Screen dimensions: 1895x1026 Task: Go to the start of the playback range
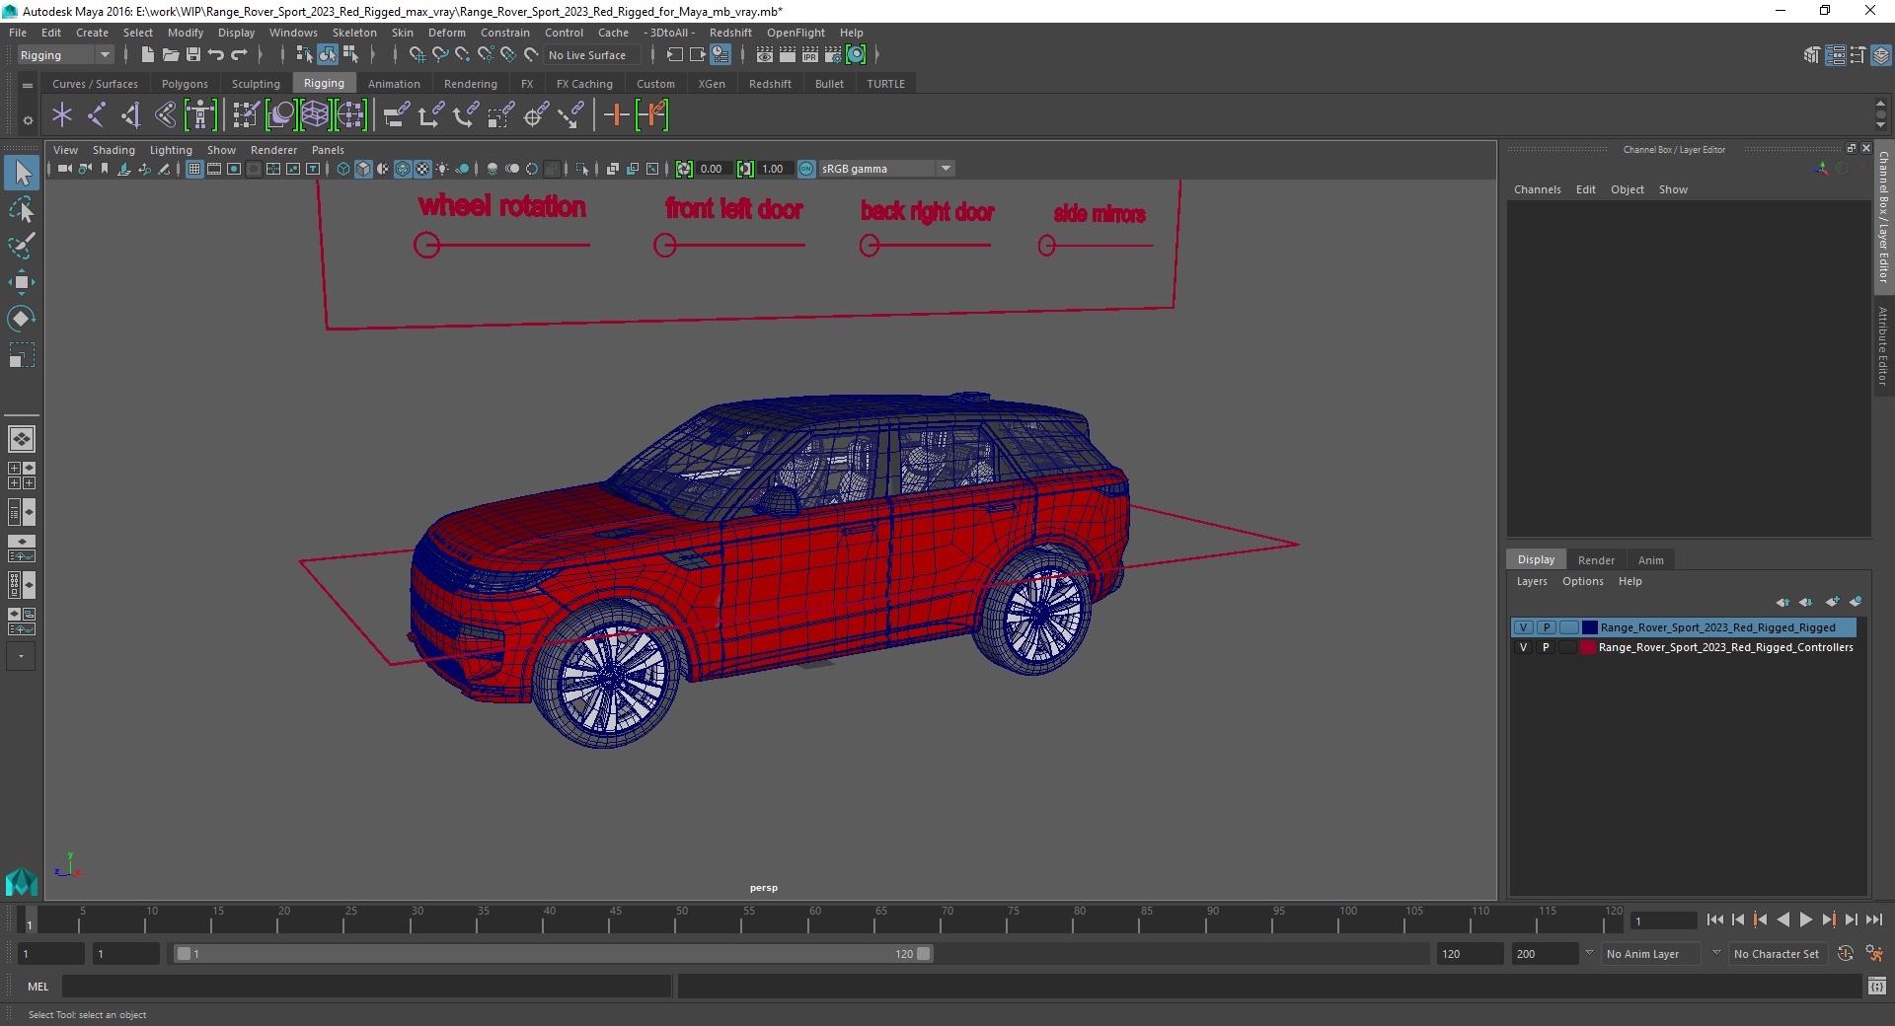tap(1714, 919)
